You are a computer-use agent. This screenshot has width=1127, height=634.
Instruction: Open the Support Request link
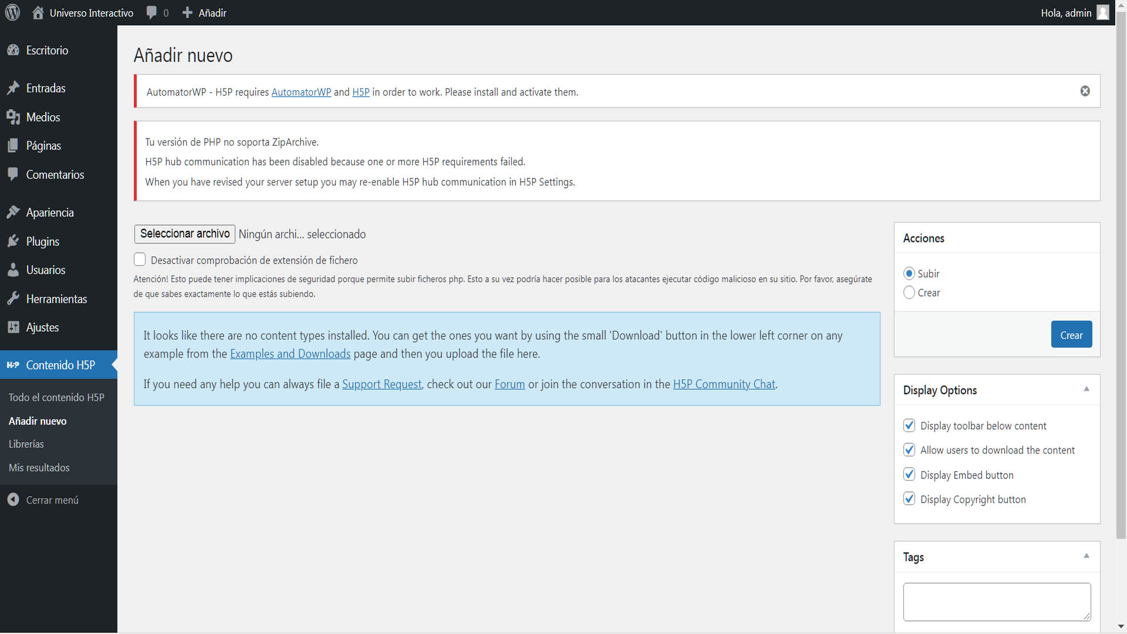[382, 385]
